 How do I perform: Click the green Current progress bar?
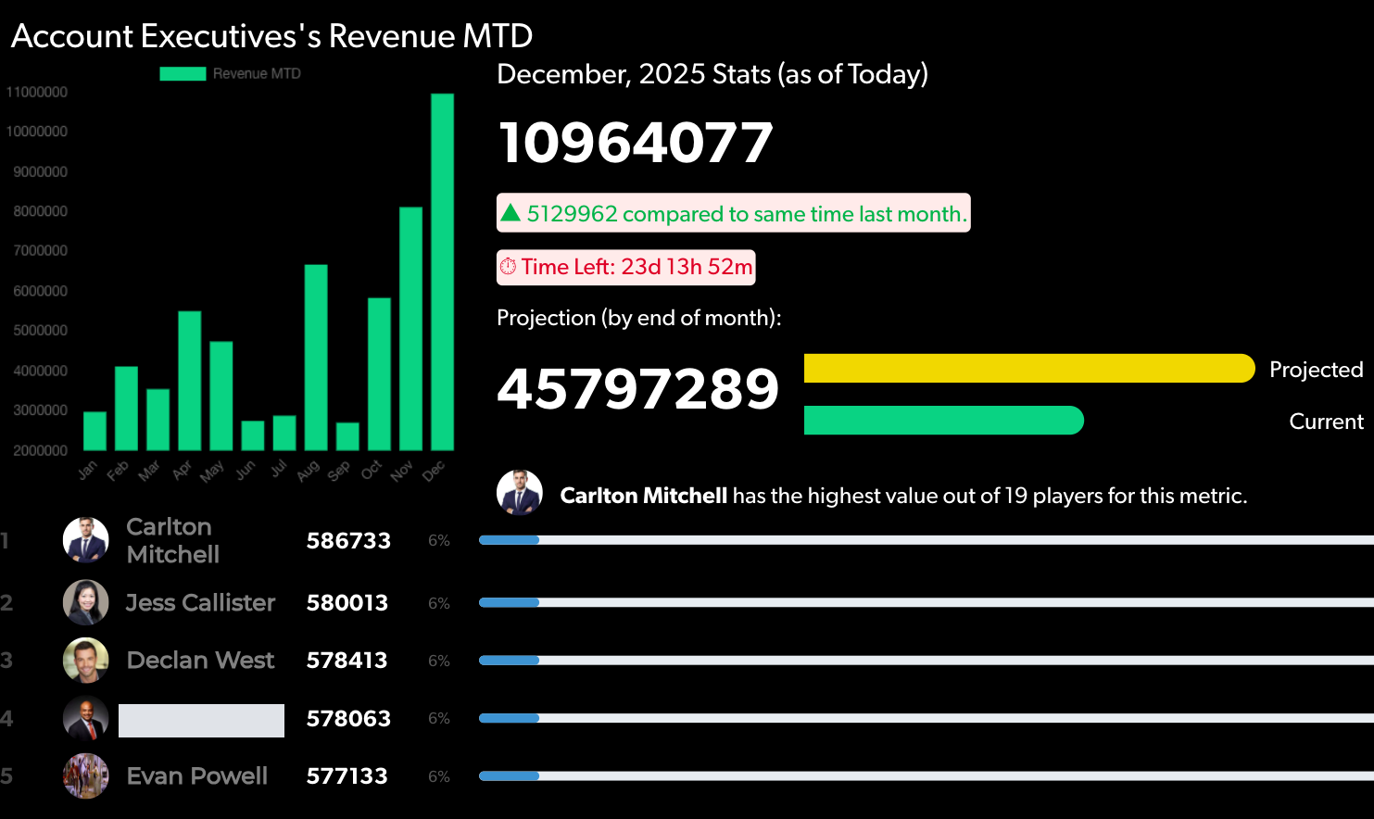(x=944, y=421)
